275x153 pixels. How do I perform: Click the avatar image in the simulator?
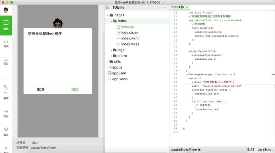pos(58,23)
